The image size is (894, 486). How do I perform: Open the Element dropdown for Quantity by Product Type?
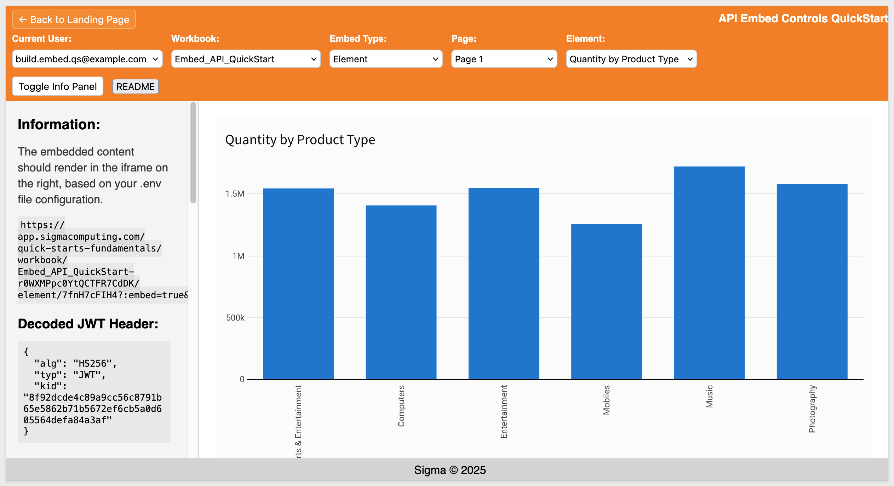tap(631, 59)
